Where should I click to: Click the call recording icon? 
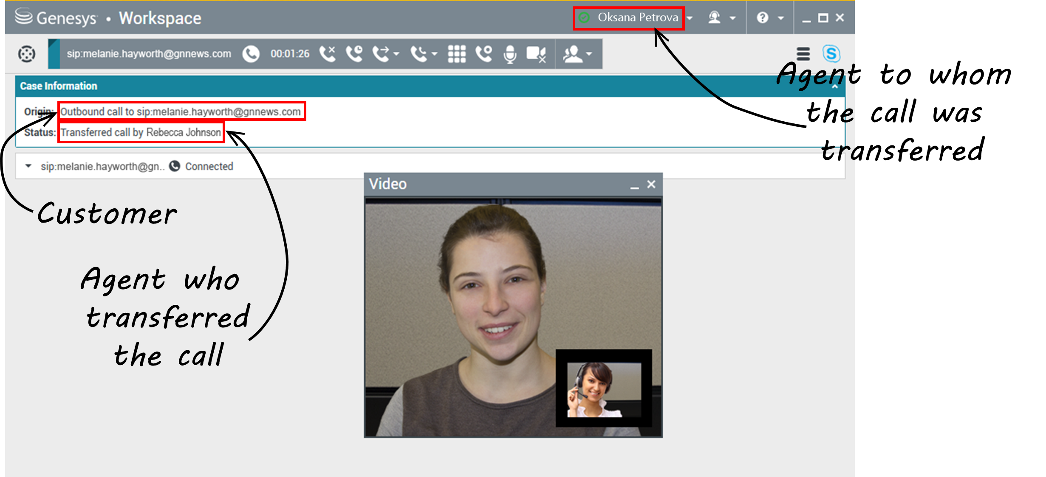[483, 54]
